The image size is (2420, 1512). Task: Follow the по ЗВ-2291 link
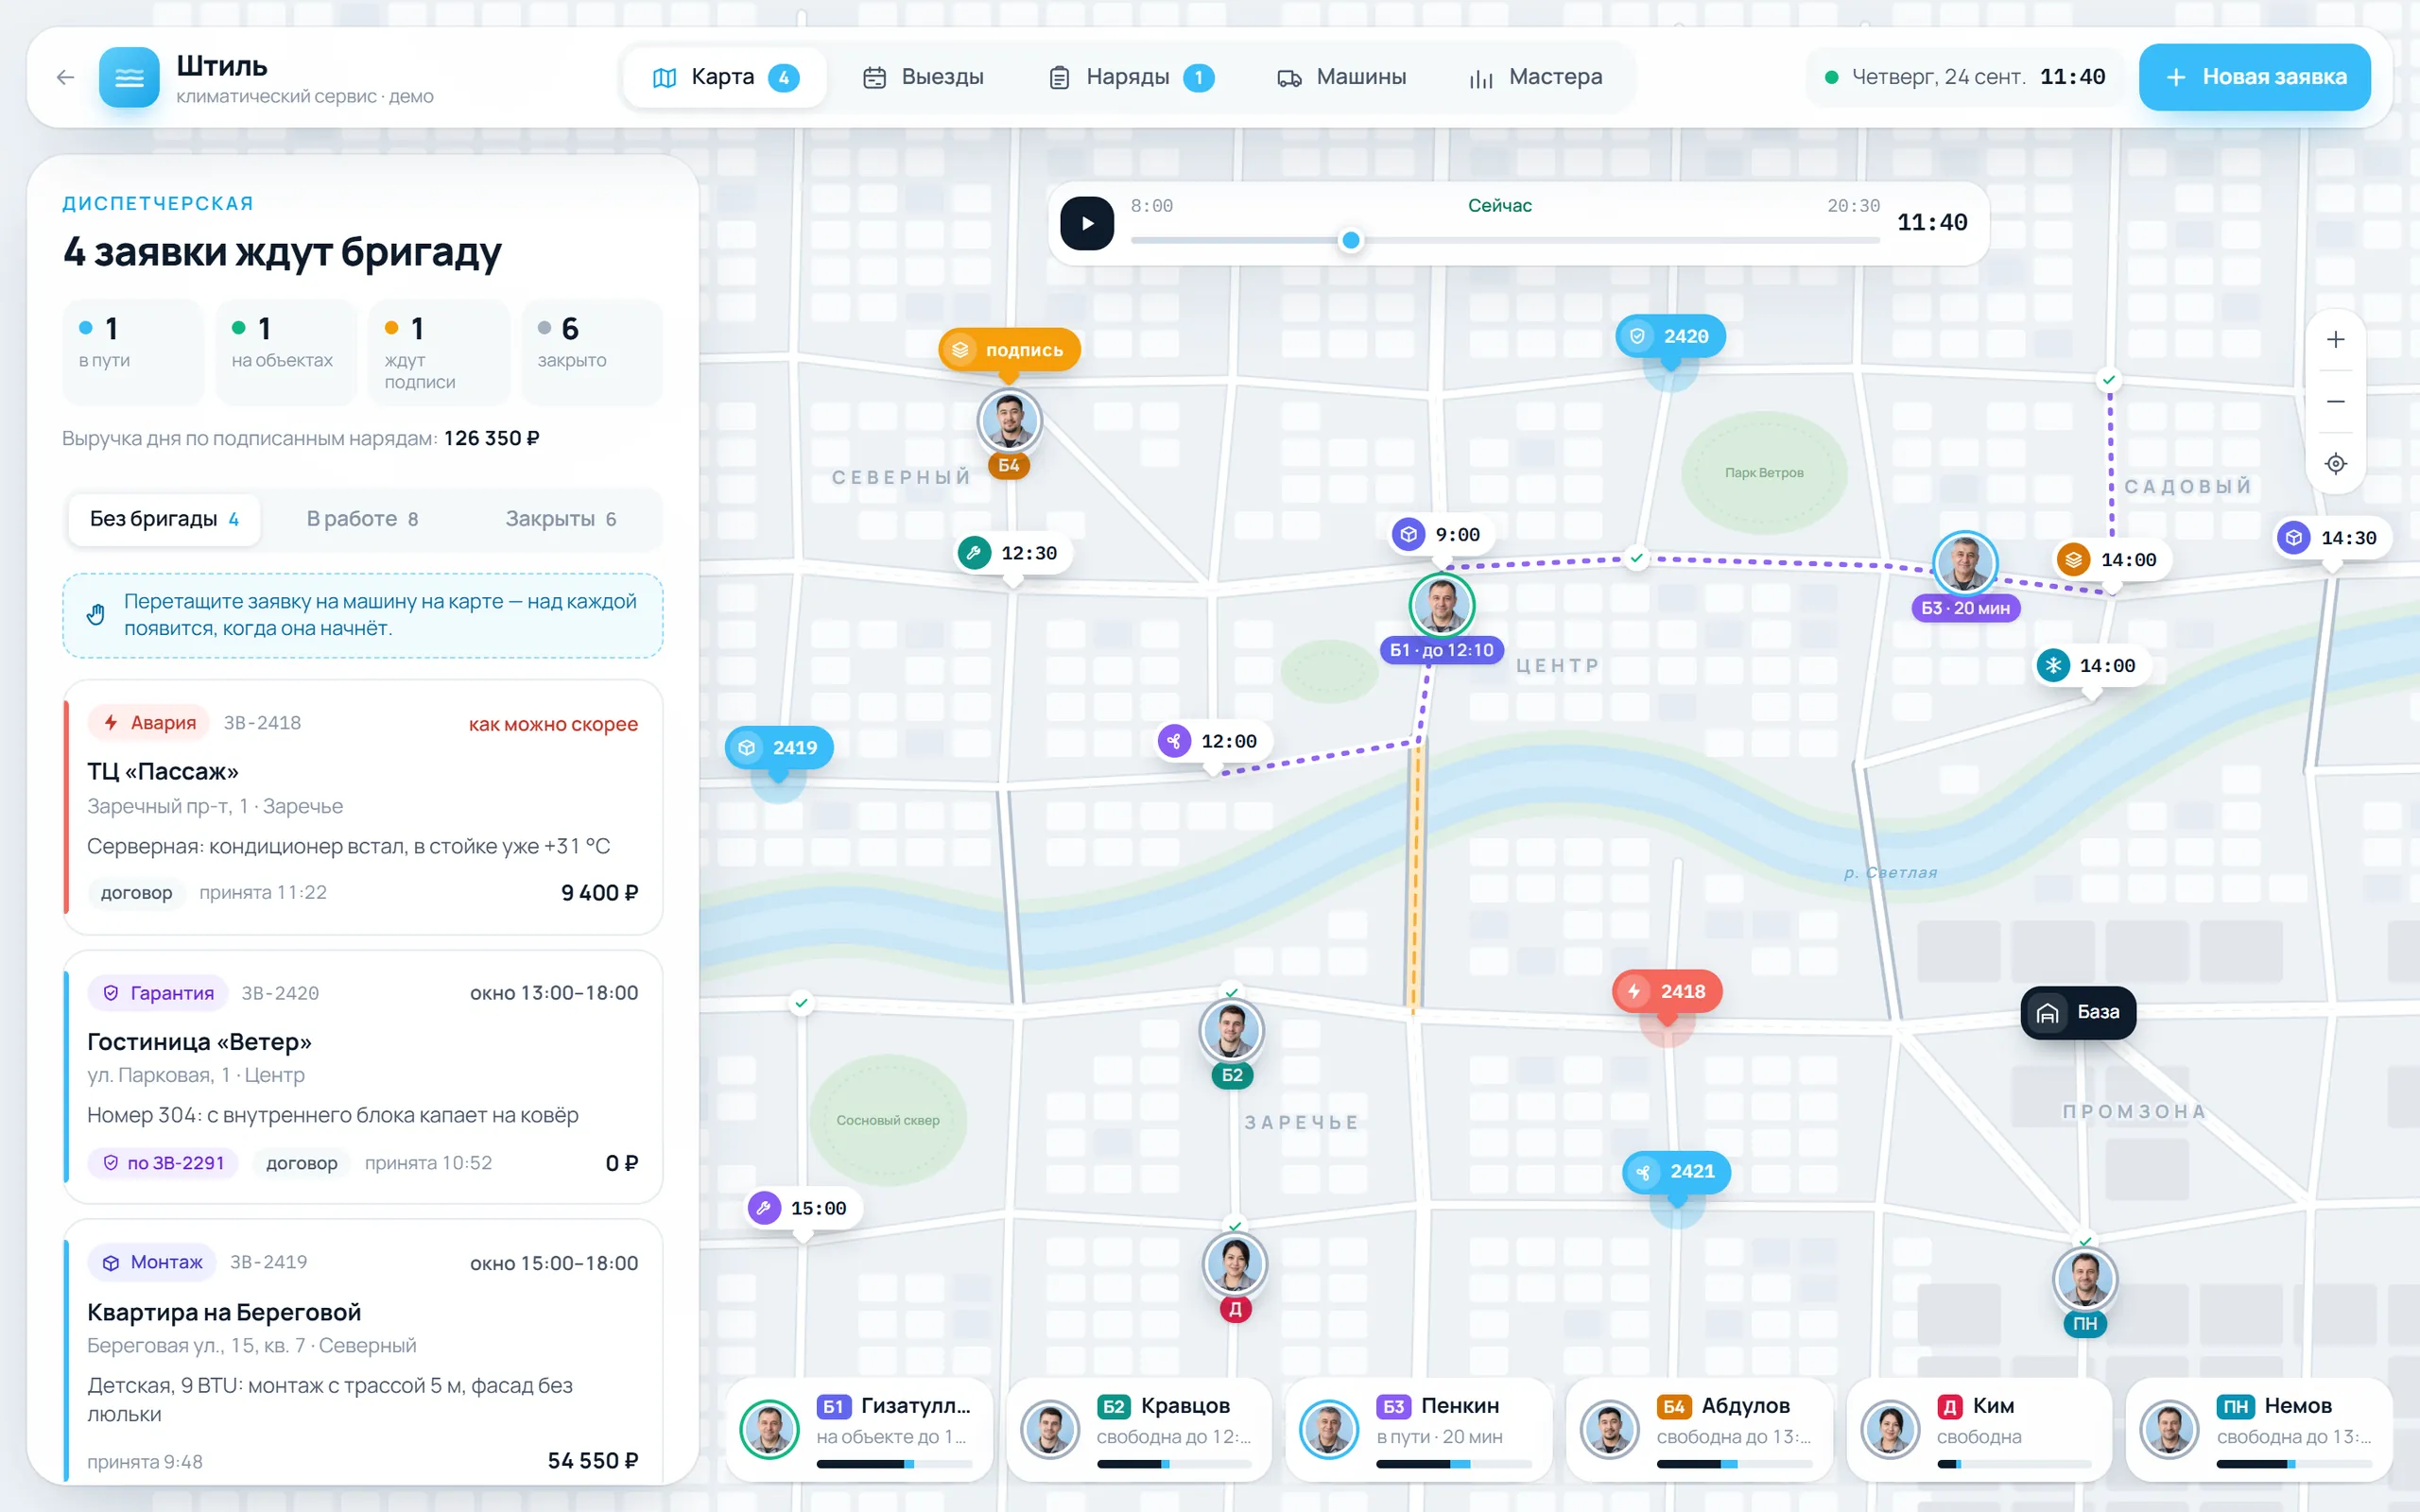164,1163
